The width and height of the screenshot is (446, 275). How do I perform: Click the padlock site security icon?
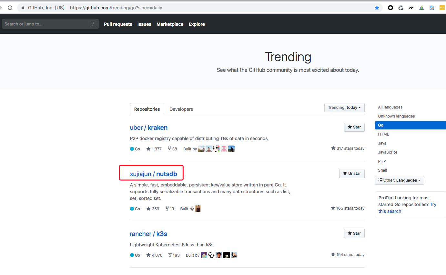click(x=23, y=8)
